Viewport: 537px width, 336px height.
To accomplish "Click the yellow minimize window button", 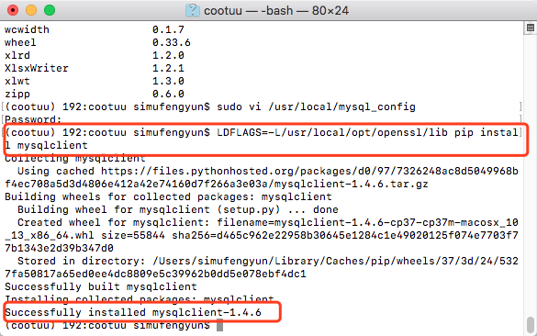I will [31, 10].
